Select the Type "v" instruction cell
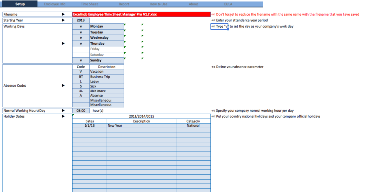The image size is (369, 192). (x=220, y=26)
